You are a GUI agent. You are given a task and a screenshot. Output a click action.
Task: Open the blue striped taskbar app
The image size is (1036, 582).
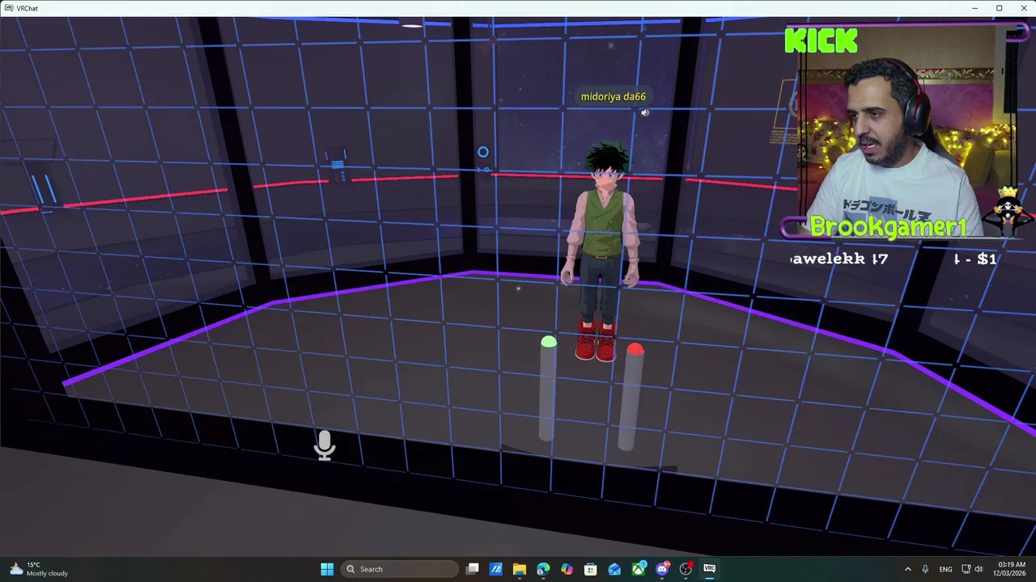[x=496, y=569]
